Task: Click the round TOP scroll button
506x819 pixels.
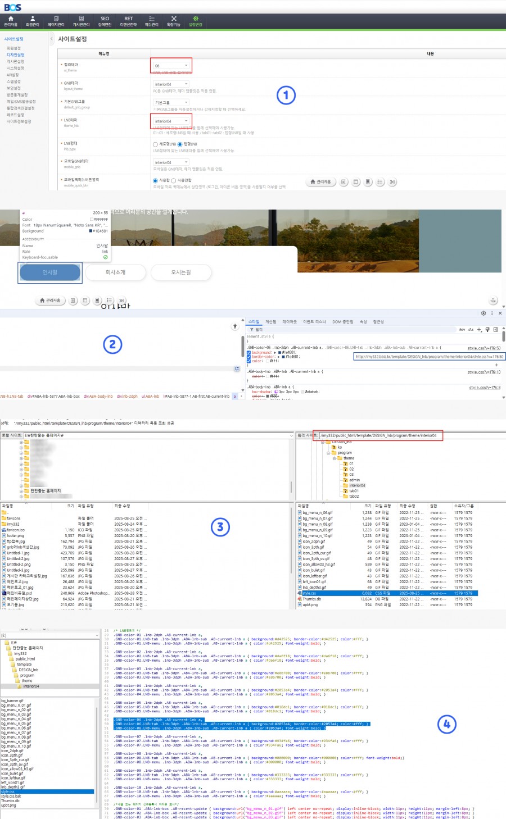Action: [493, 301]
